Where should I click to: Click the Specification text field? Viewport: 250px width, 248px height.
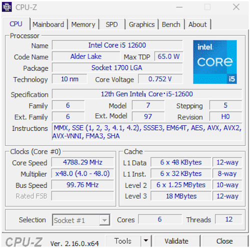(147, 94)
